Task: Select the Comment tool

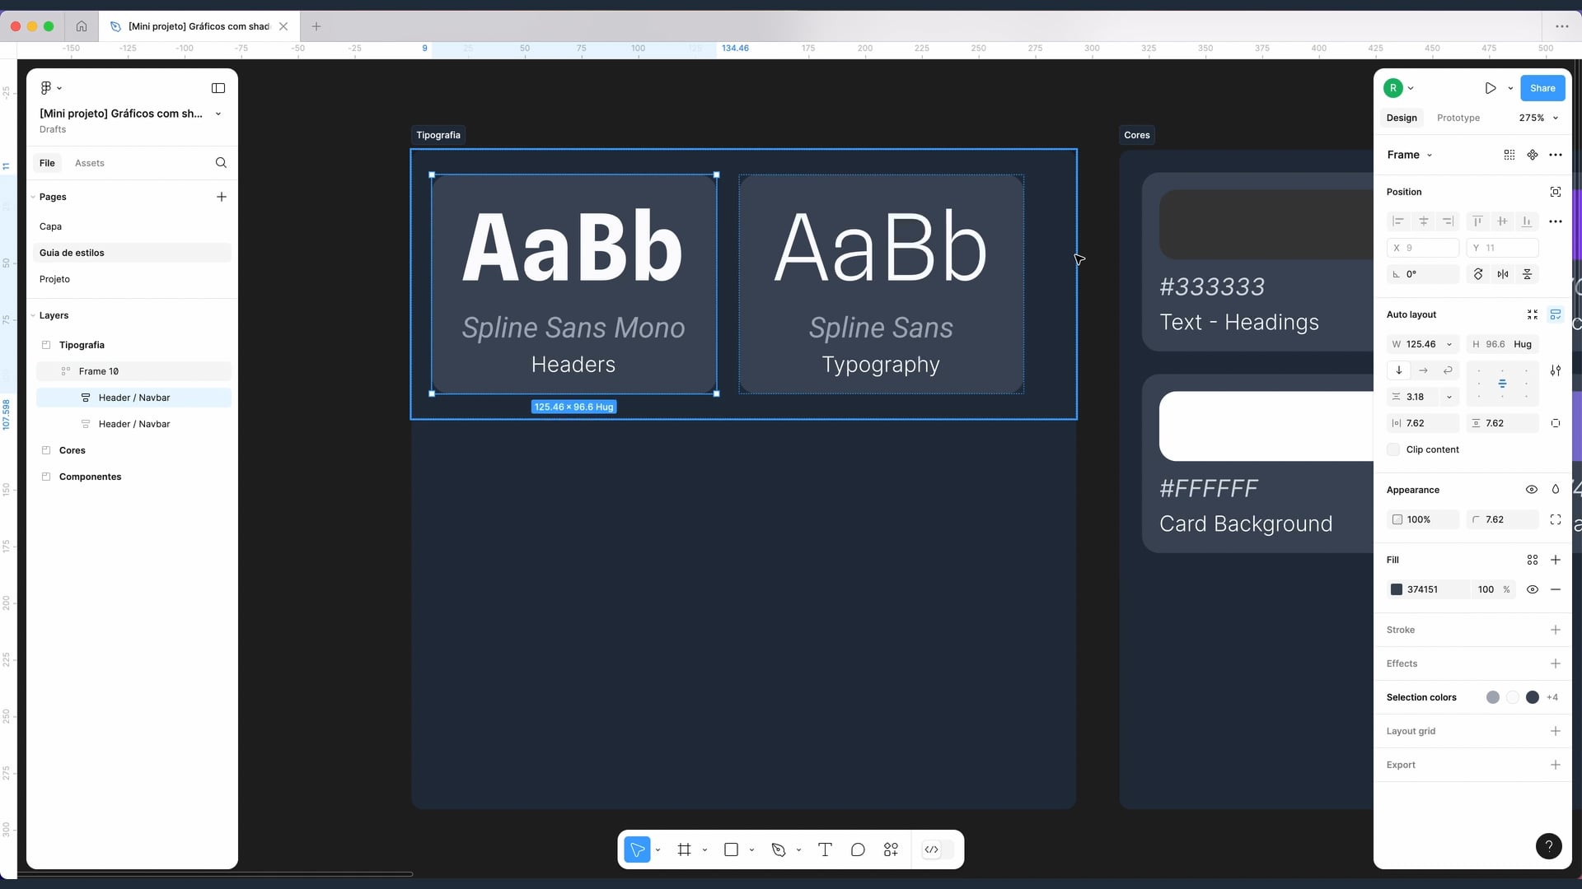Action: [x=858, y=849]
